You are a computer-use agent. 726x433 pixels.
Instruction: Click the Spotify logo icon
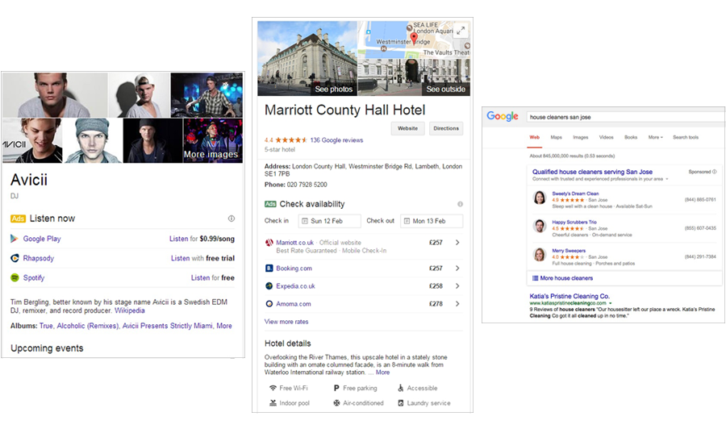pyautogui.click(x=15, y=277)
